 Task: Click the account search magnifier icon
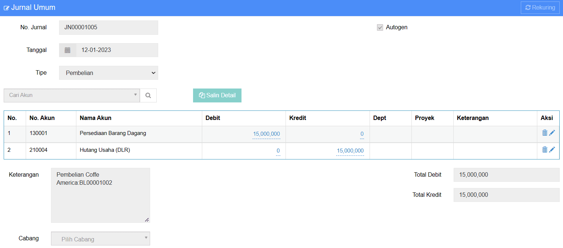pyautogui.click(x=148, y=95)
